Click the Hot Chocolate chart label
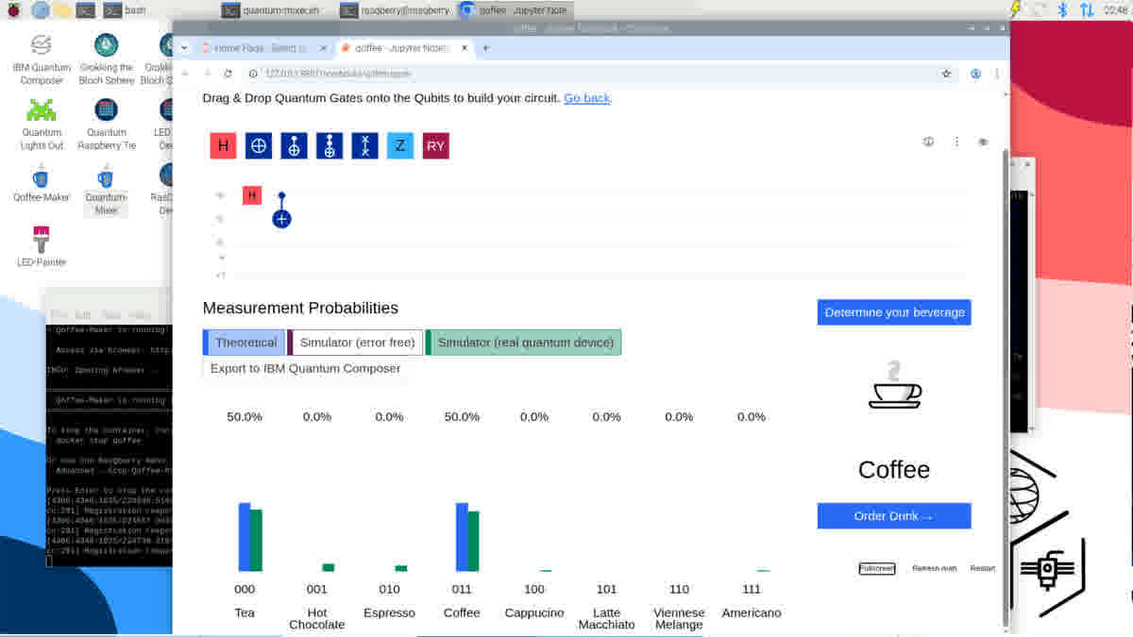The height and width of the screenshot is (637, 1133). [x=317, y=619]
